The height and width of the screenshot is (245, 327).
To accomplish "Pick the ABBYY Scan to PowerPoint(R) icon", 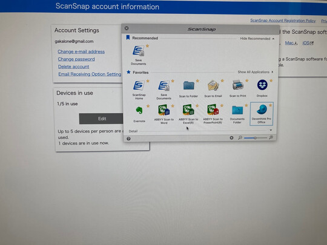I will point(213,109).
